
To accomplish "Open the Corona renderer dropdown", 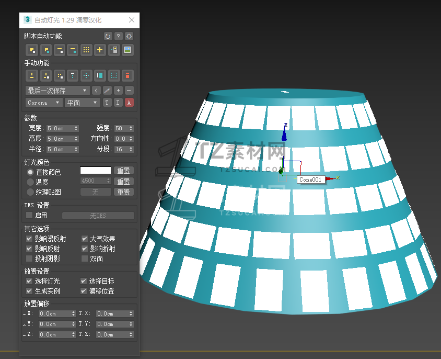I will [44, 103].
